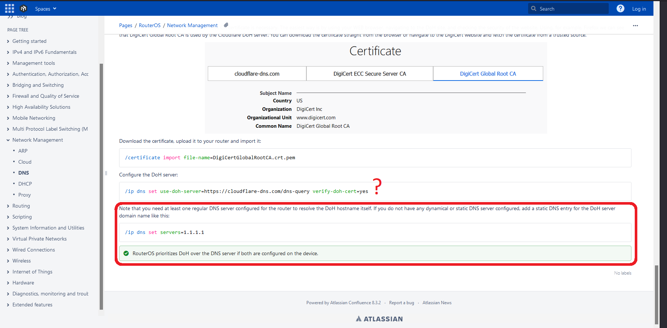
Task: Click the DigiCert Global Root CA tab
Action: 488,74
